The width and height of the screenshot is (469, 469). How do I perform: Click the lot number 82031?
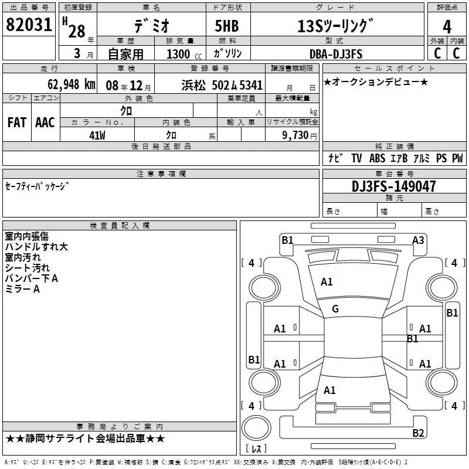[28, 25]
